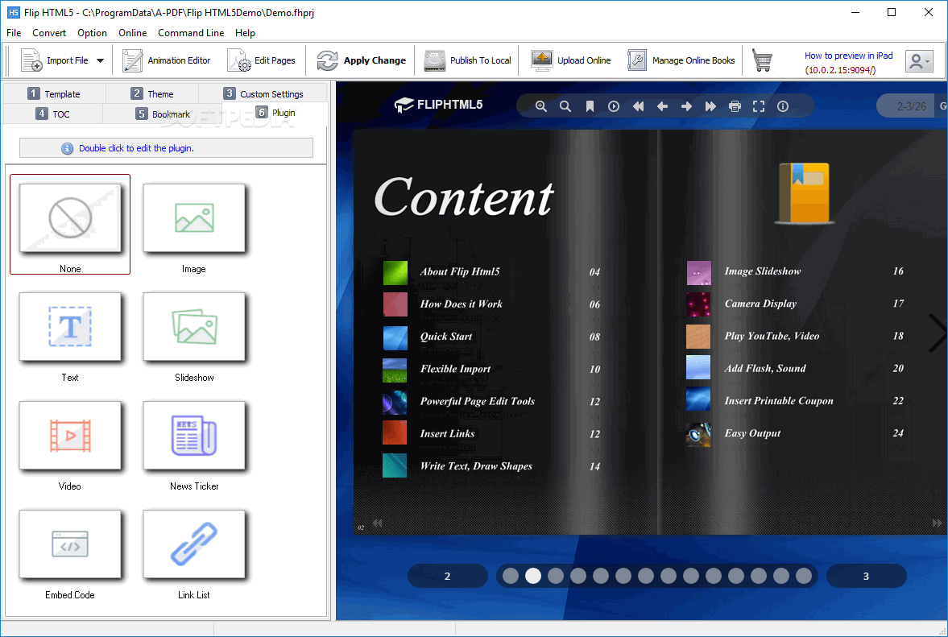
Task: Open Write Text, Draw Shapes entry
Action: pyautogui.click(x=477, y=466)
